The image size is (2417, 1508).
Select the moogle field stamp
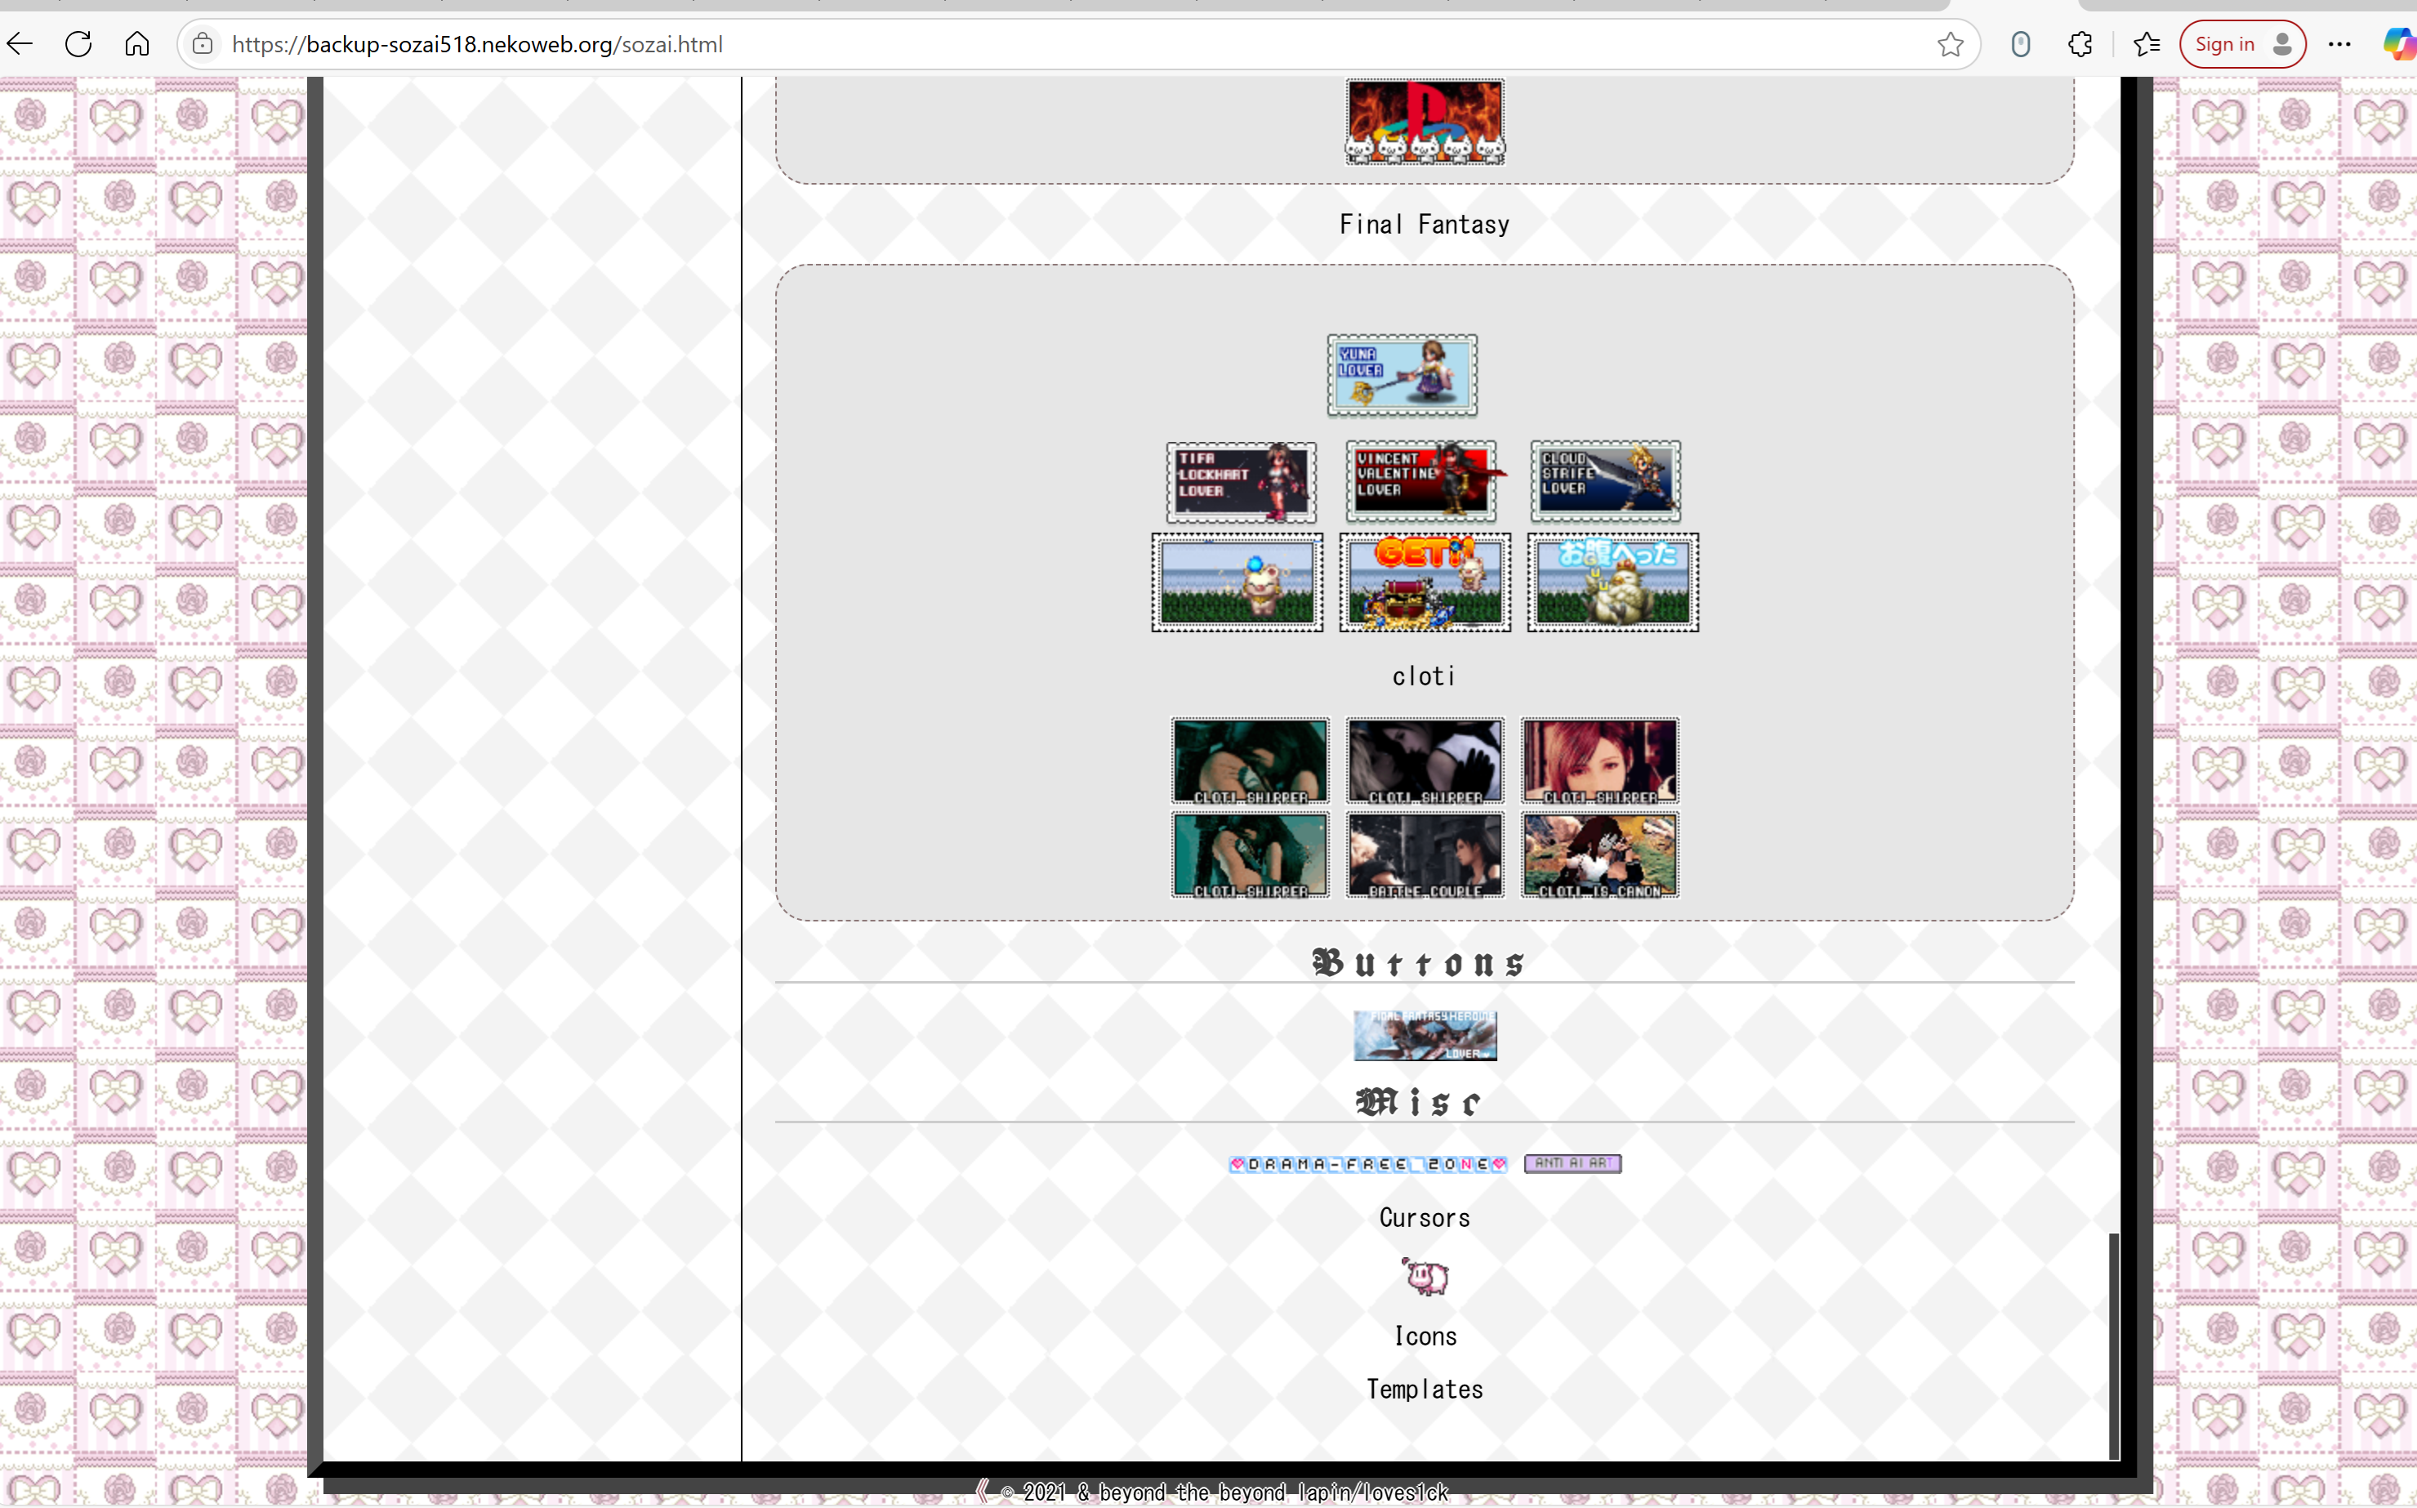[1237, 582]
